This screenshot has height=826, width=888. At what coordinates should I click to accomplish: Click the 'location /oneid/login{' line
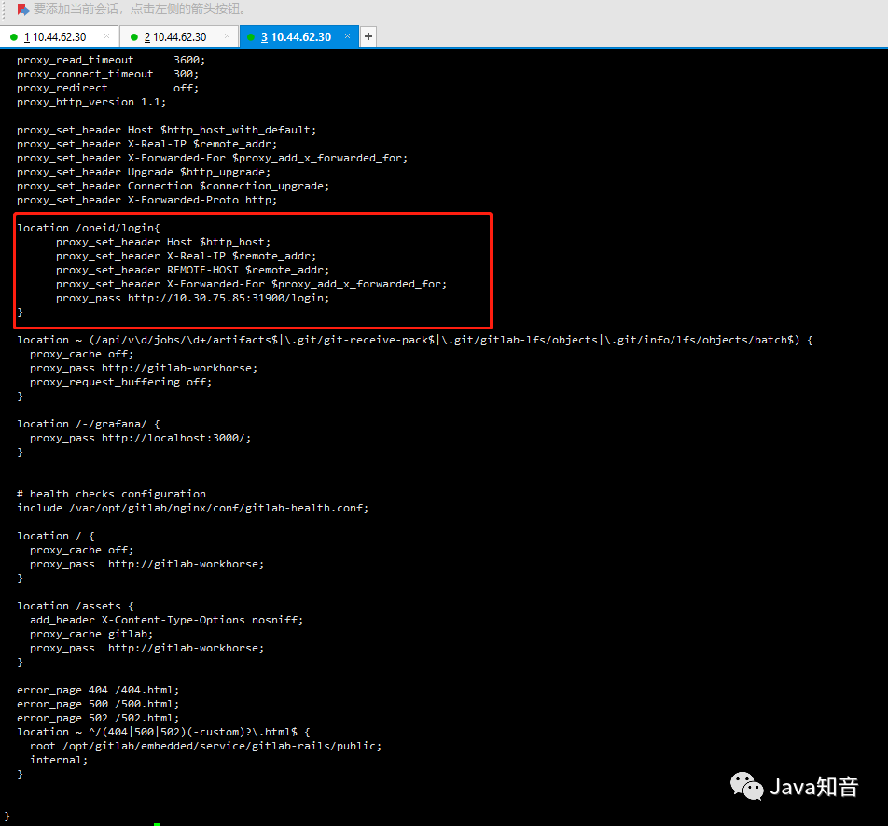(89, 229)
